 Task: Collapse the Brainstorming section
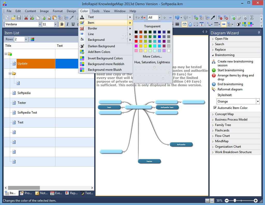[x=235, y=55]
